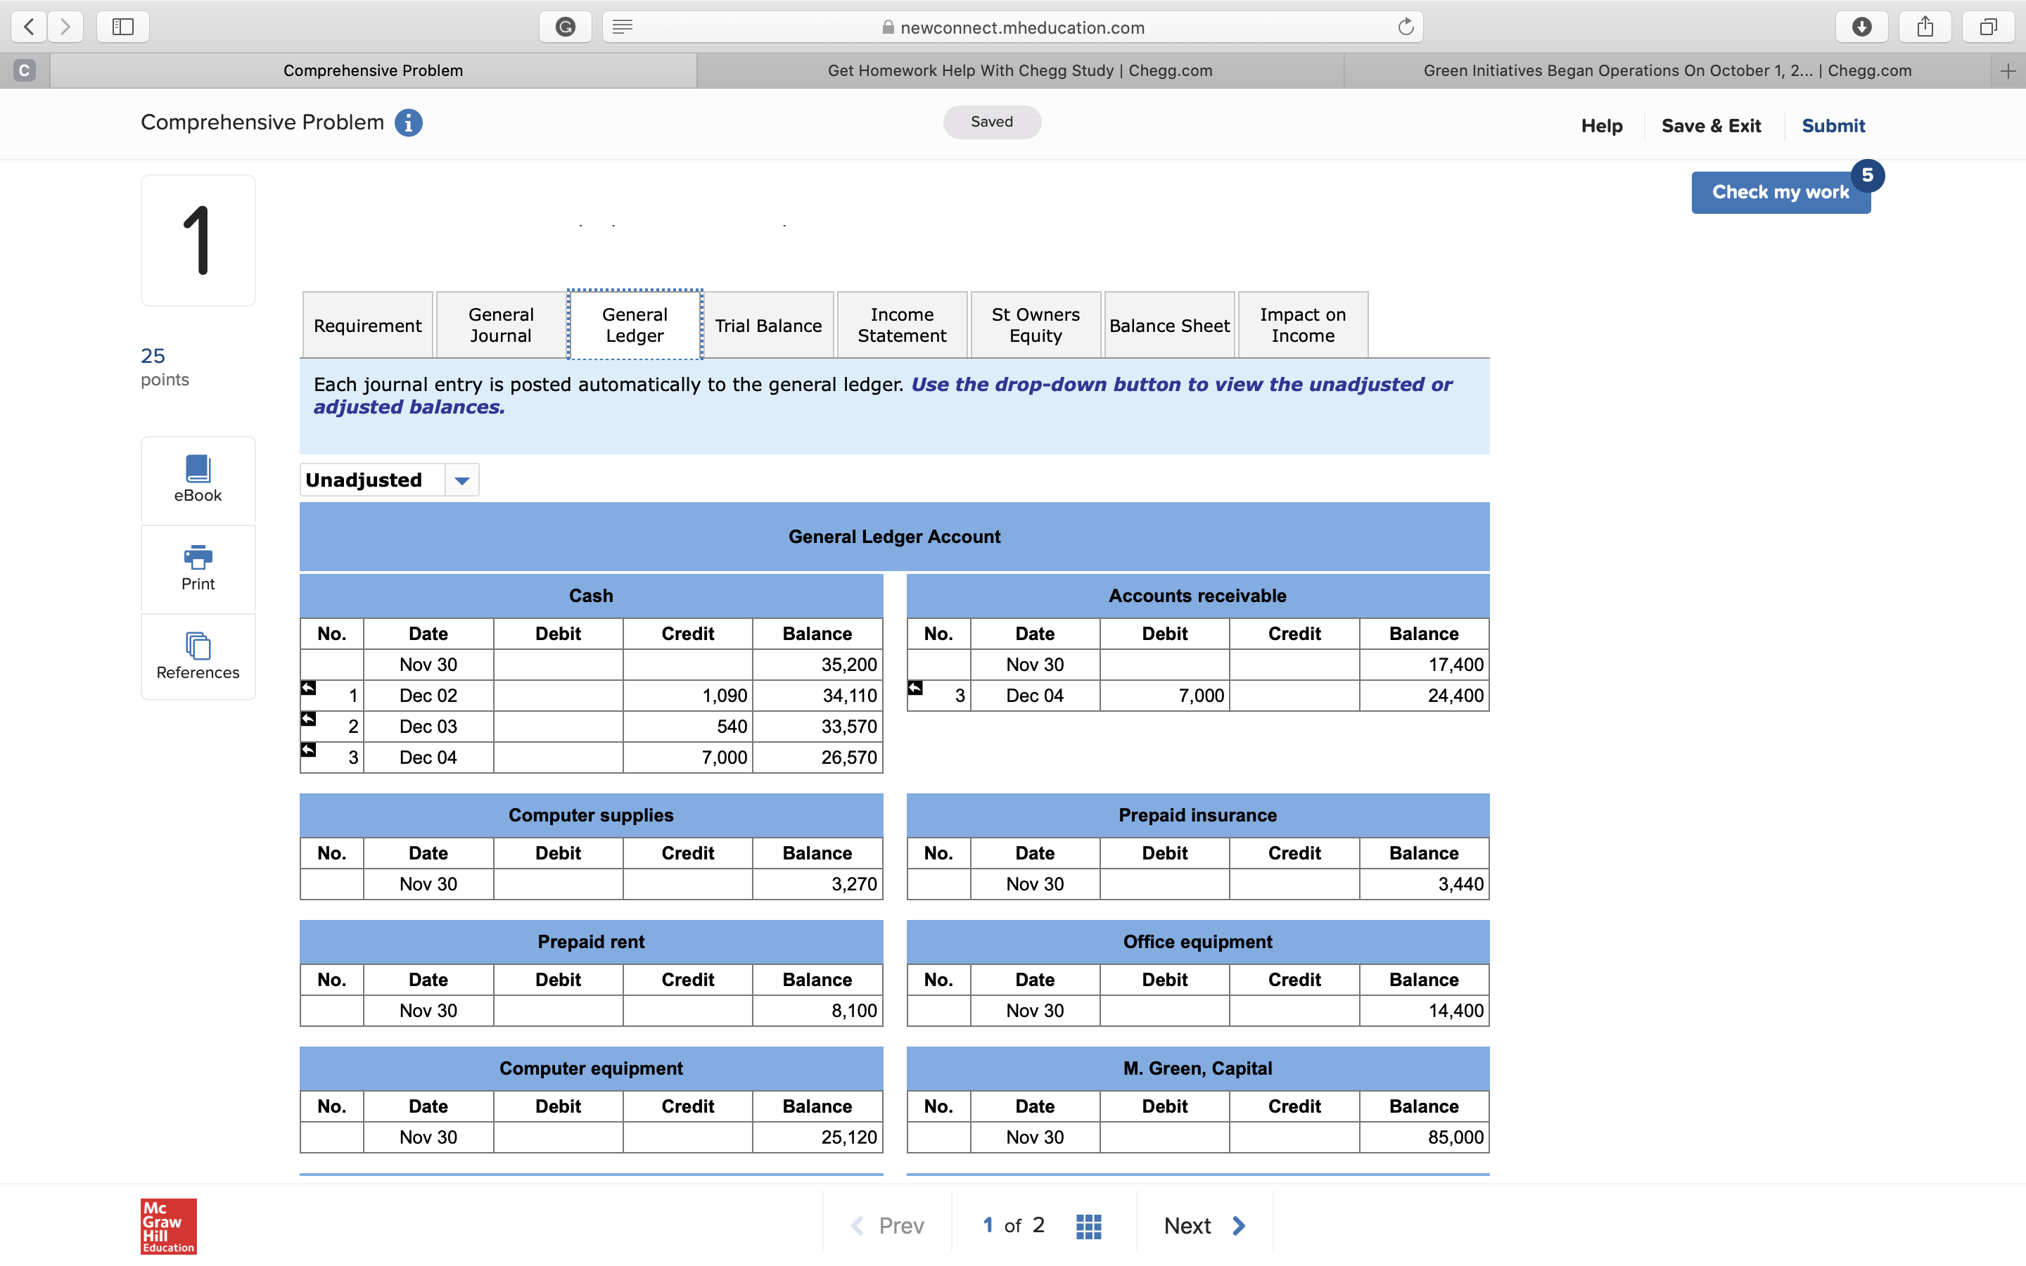Open the Income Statement tab
Screen dimensions: 2026x1266
point(902,326)
